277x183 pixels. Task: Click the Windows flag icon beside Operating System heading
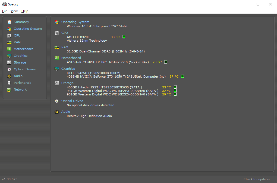57,22
